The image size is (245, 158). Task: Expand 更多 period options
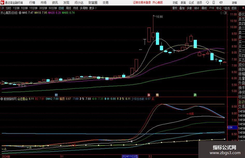pyautogui.click(x=93, y=8)
